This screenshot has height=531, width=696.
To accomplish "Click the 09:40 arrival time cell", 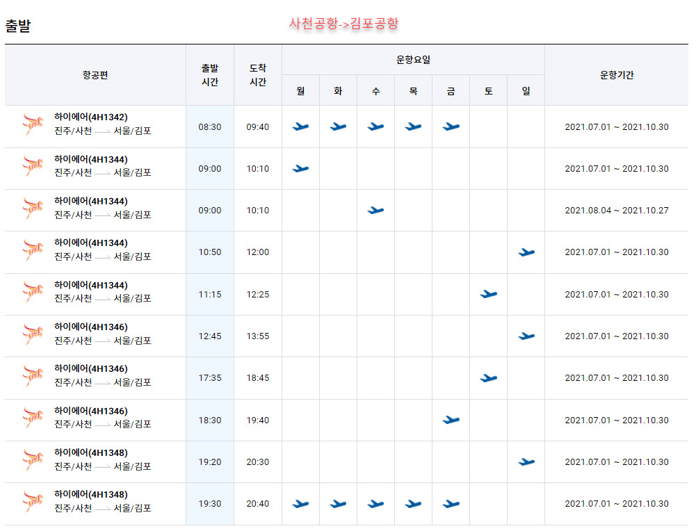I will [x=258, y=127].
